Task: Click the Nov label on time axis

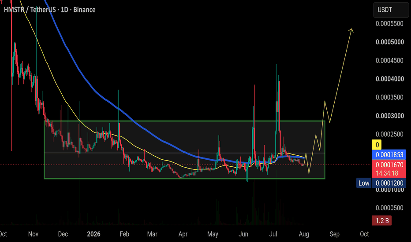Action: tap(33, 234)
